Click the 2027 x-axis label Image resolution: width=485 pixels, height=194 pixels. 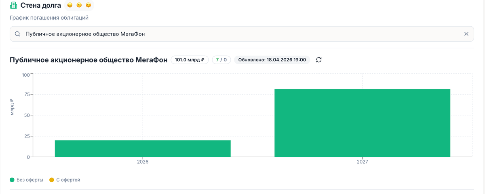pos(363,162)
